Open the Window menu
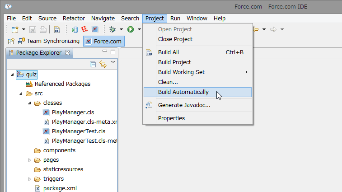Viewport: 342px width, 192px height. (197, 19)
